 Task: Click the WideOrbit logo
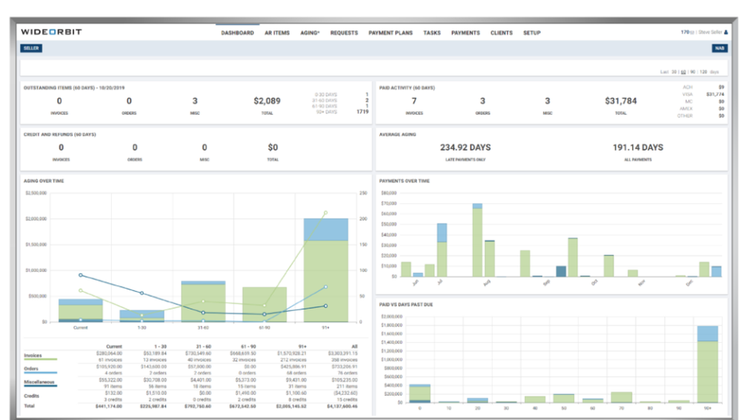52,32
